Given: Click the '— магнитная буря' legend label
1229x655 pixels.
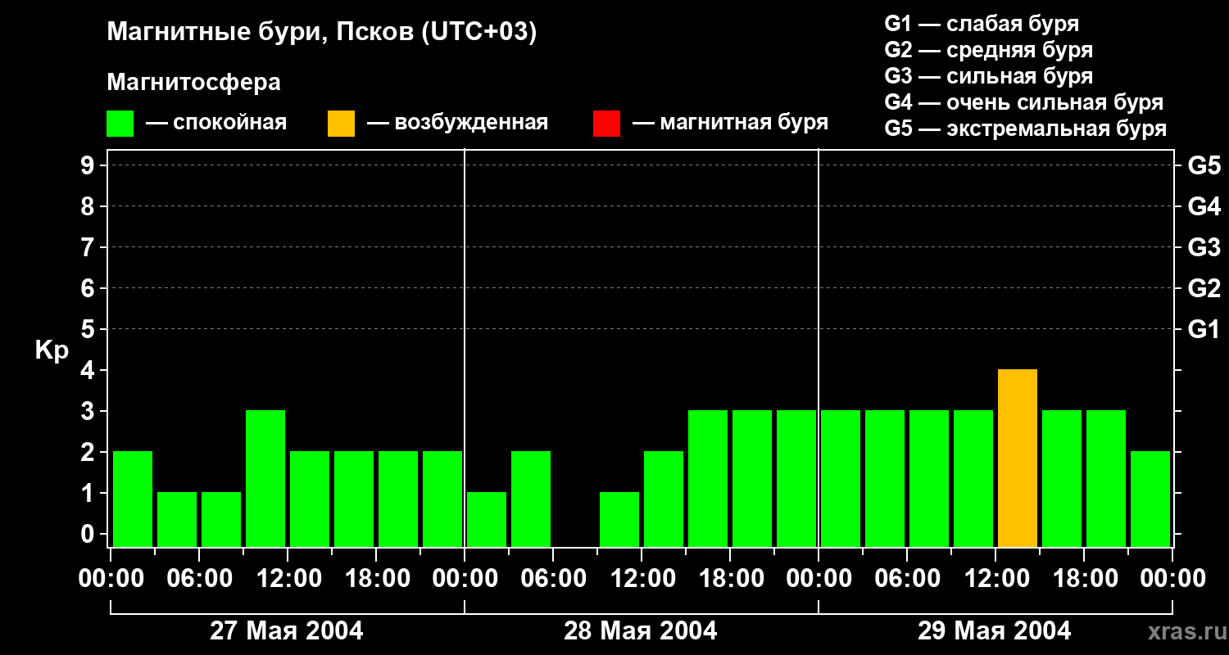Looking at the screenshot, I should pos(731,123).
